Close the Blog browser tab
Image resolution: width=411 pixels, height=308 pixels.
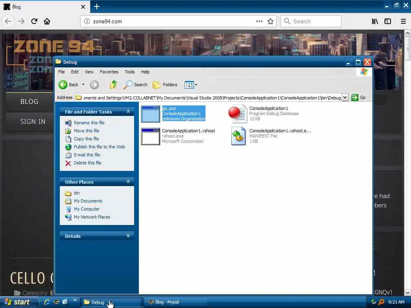pos(83,7)
